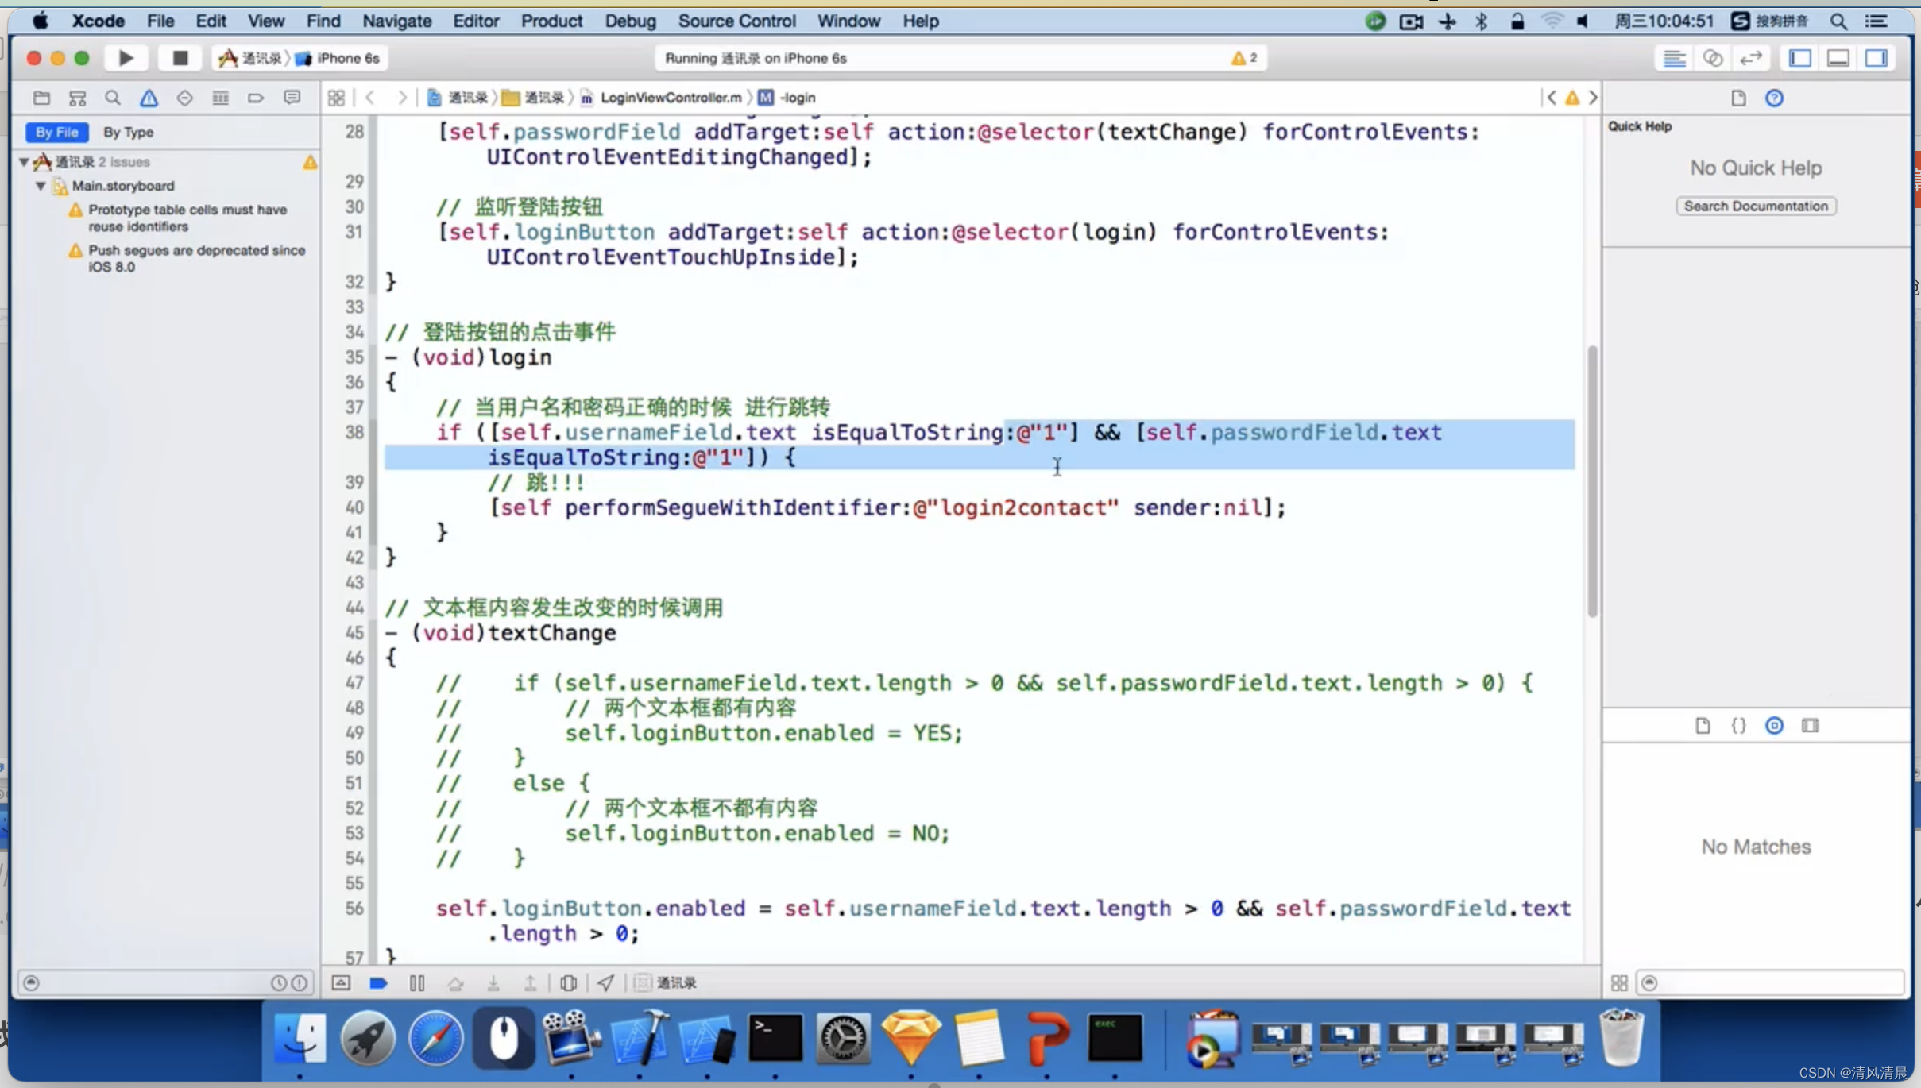The image size is (1921, 1088).
Task: Show the Standard editor
Action: pyautogui.click(x=1674, y=58)
